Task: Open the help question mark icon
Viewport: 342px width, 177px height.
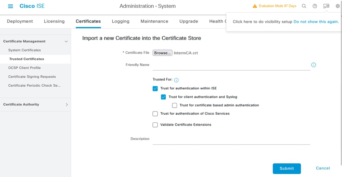Action: click(x=315, y=6)
